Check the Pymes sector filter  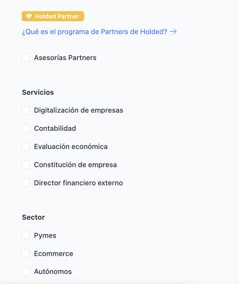pos(26,235)
